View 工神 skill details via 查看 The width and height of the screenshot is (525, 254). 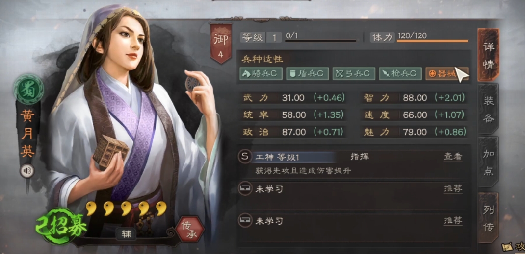(453, 157)
